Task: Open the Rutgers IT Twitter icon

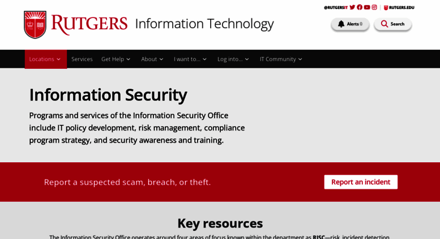Action: click(352, 7)
